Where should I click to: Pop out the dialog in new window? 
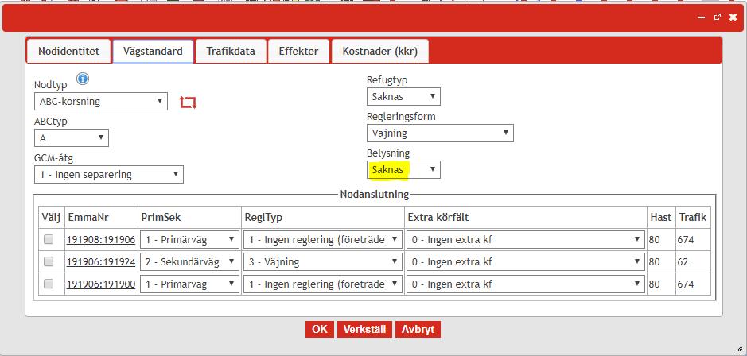coord(718,17)
